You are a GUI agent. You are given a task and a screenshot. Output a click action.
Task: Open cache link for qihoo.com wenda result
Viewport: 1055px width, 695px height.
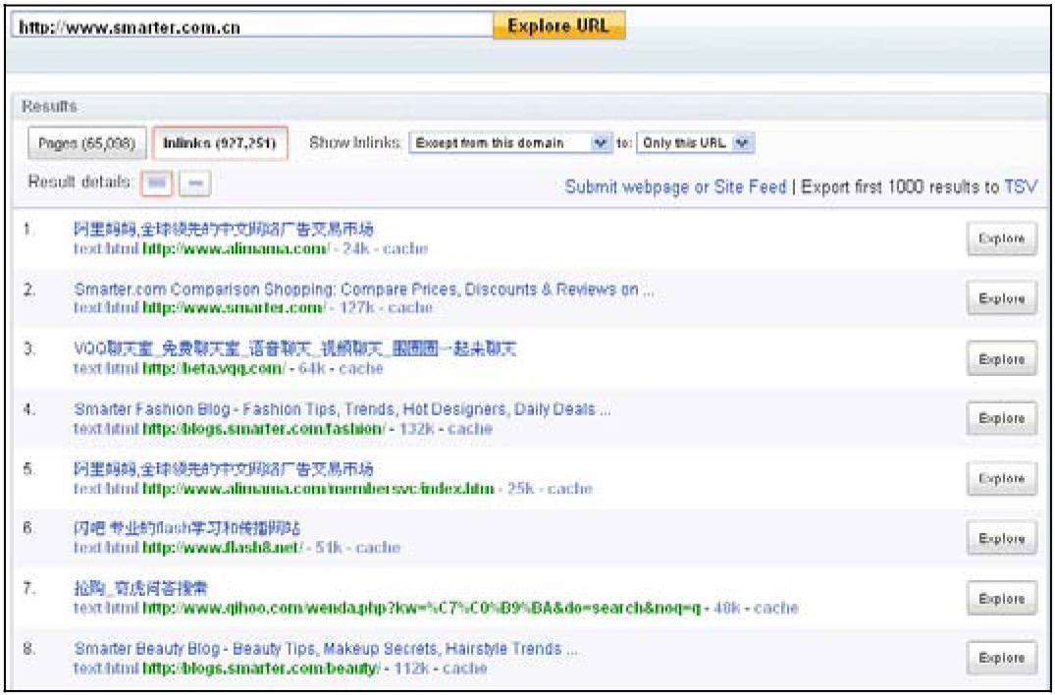tap(775, 609)
